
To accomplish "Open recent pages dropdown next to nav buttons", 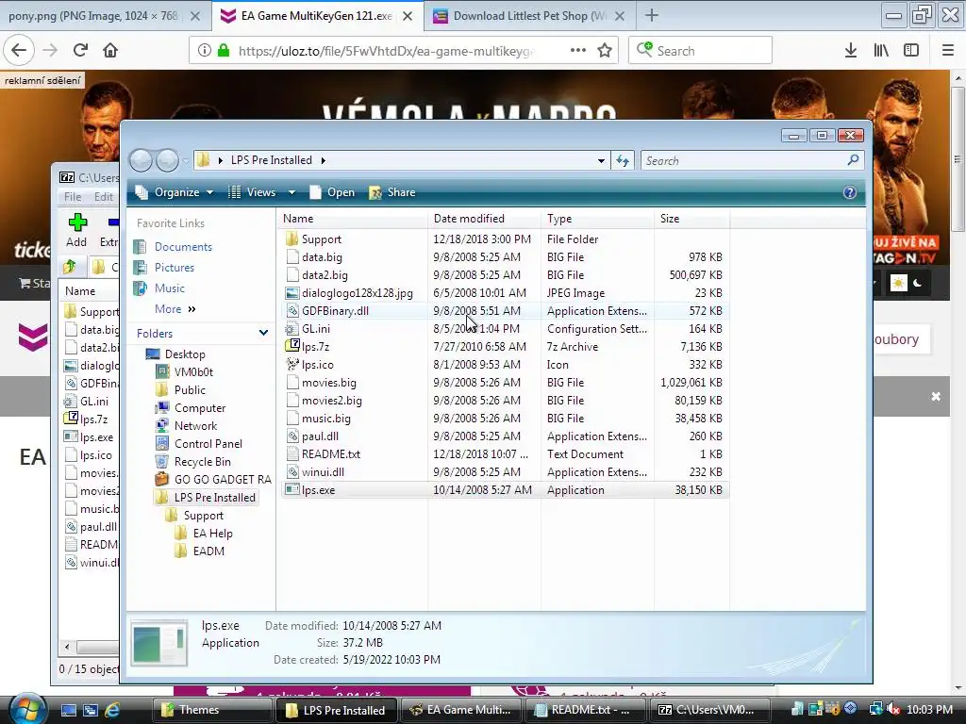I will coord(186,160).
